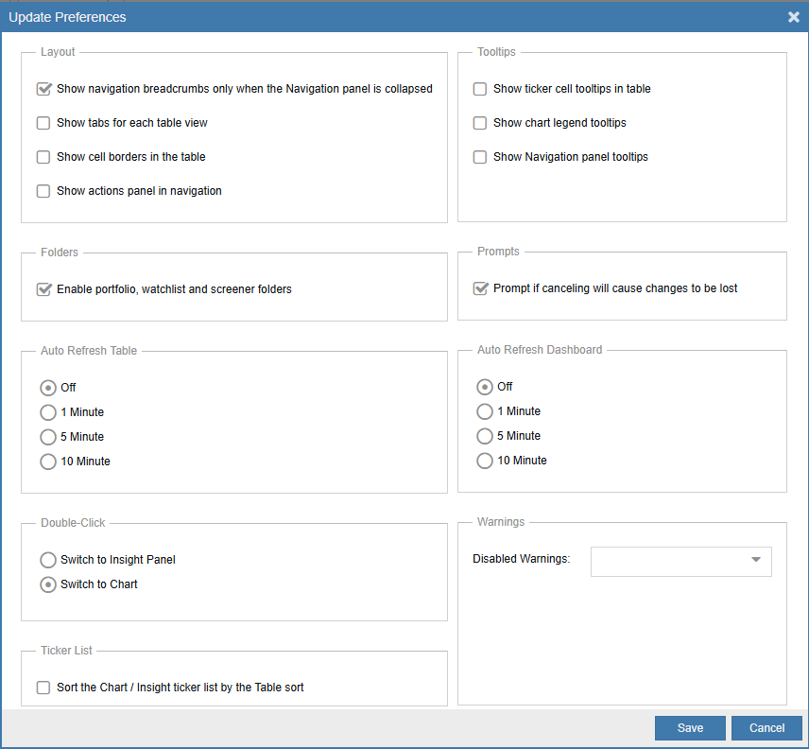Click the Cancel button
This screenshot has height=749, width=809.
pyautogui.click(x=766, y=728)
